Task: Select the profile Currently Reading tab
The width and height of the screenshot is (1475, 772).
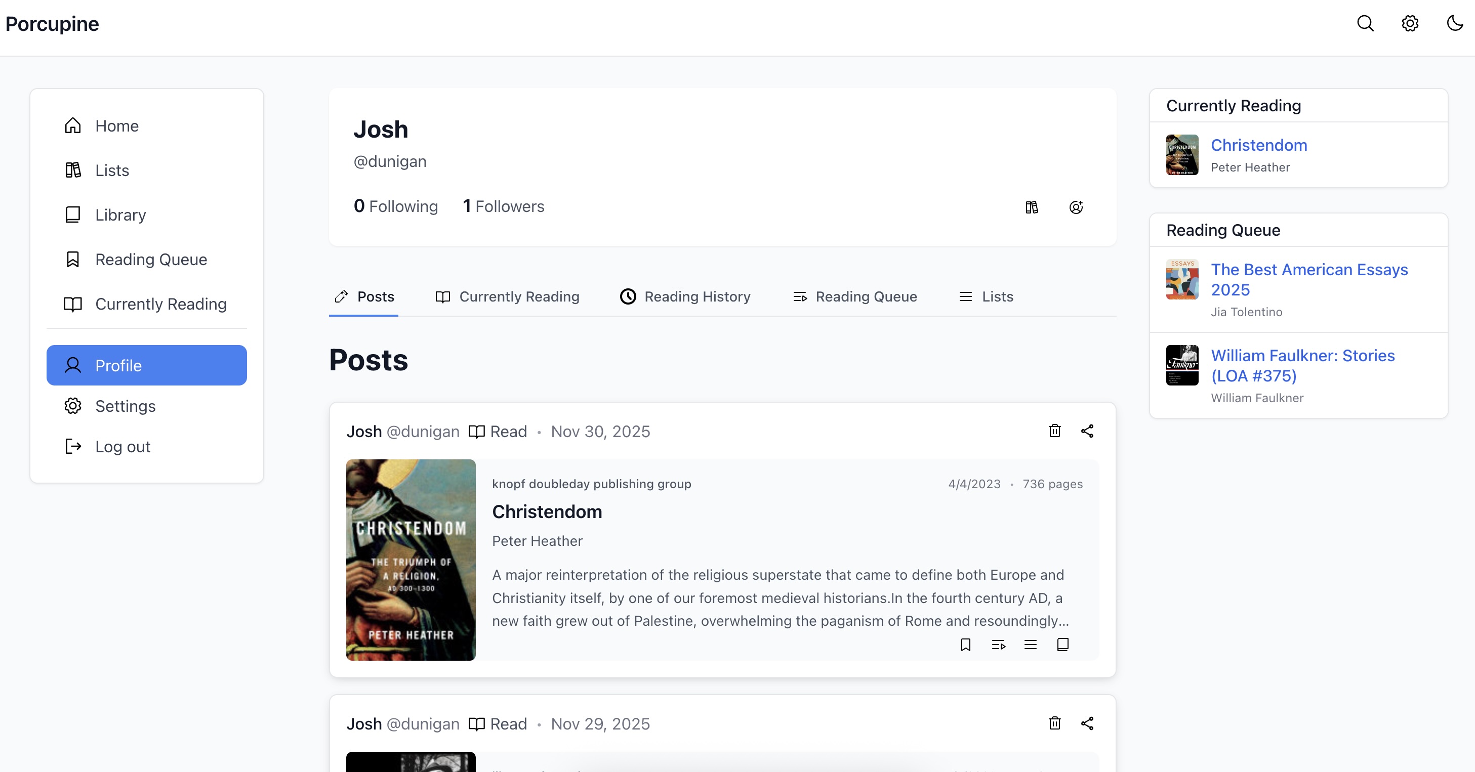Action: pyautogui.click(x=507, y=296)
